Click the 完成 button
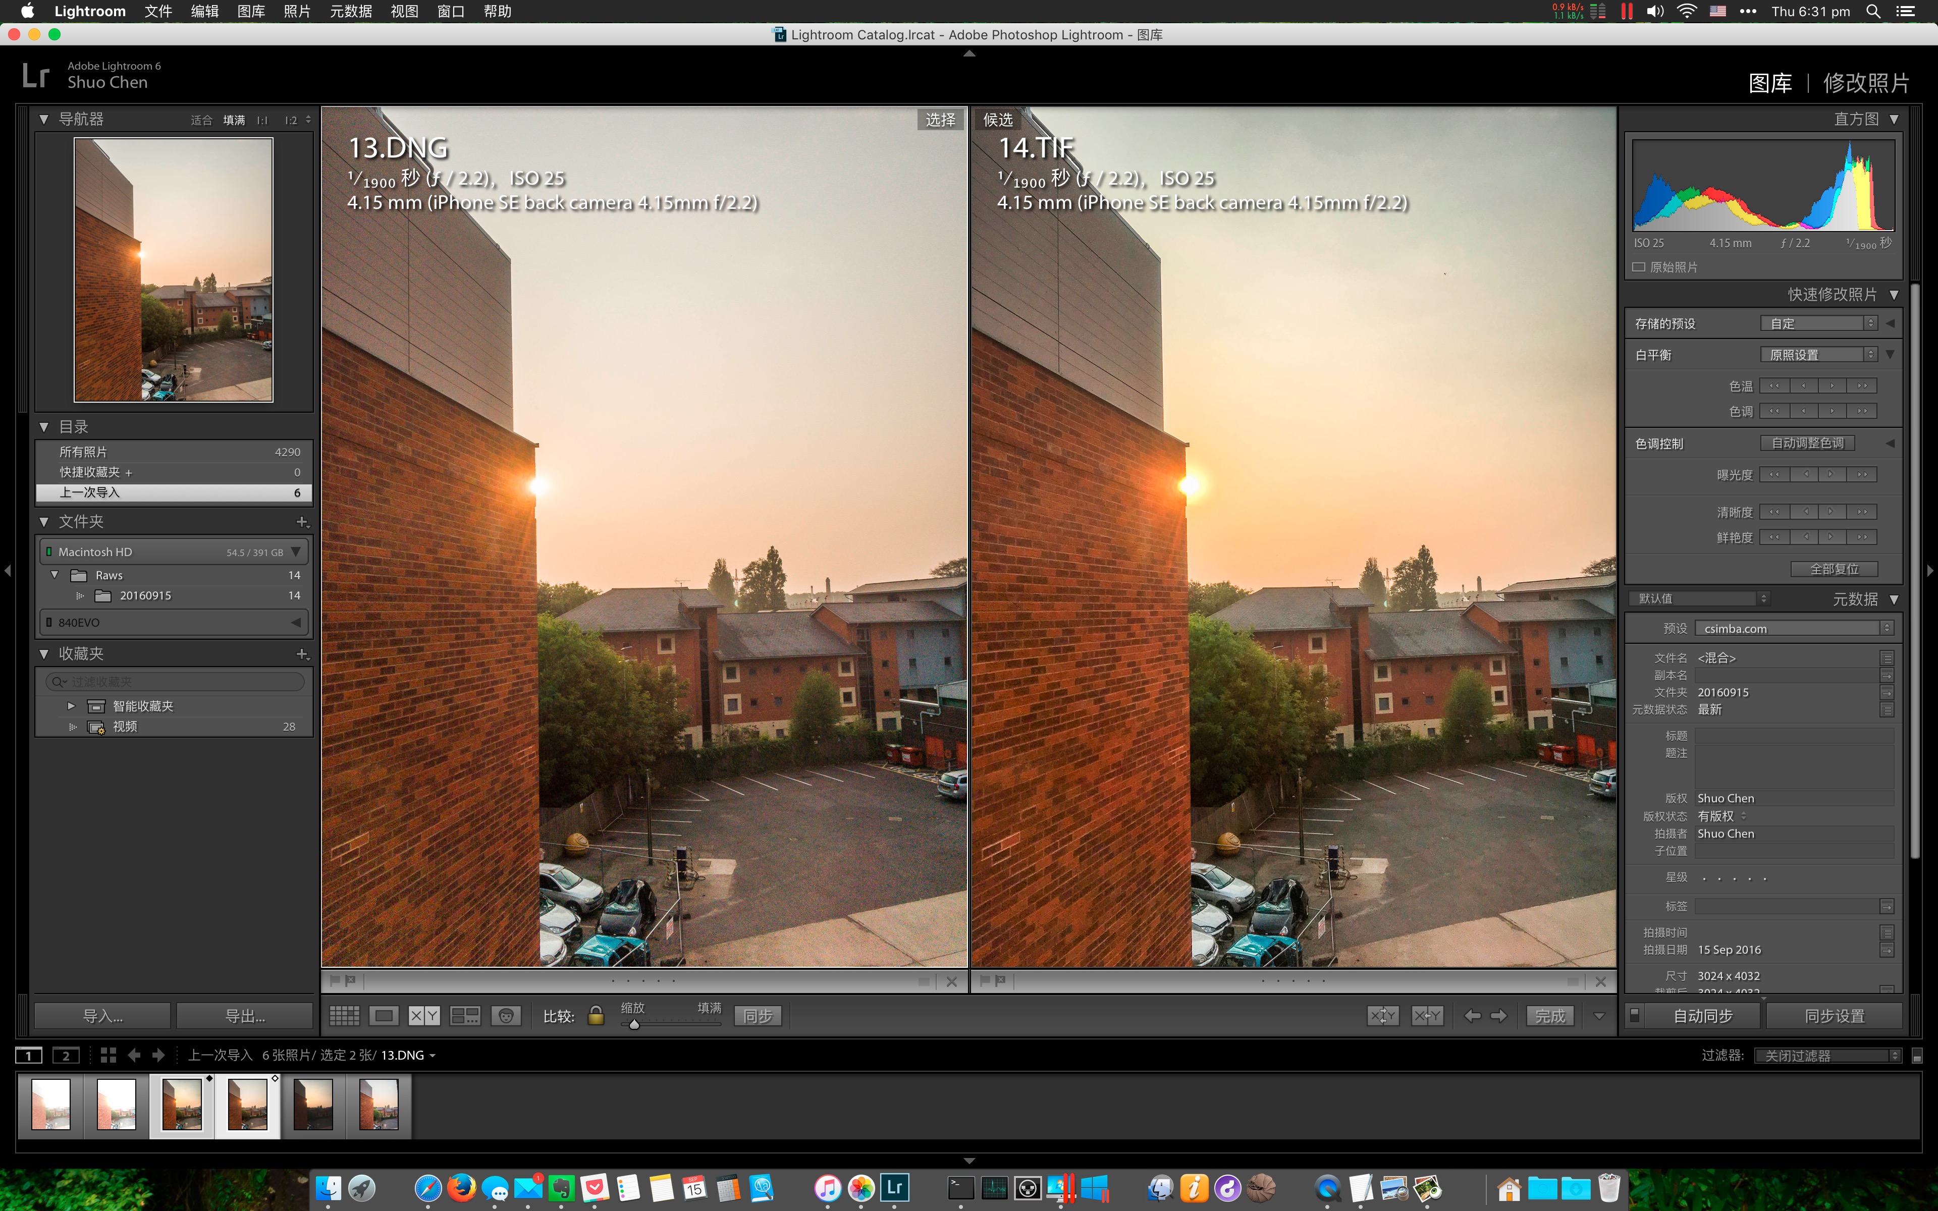Screen dimensions: 1938x1211 tap(1550, 1016)
